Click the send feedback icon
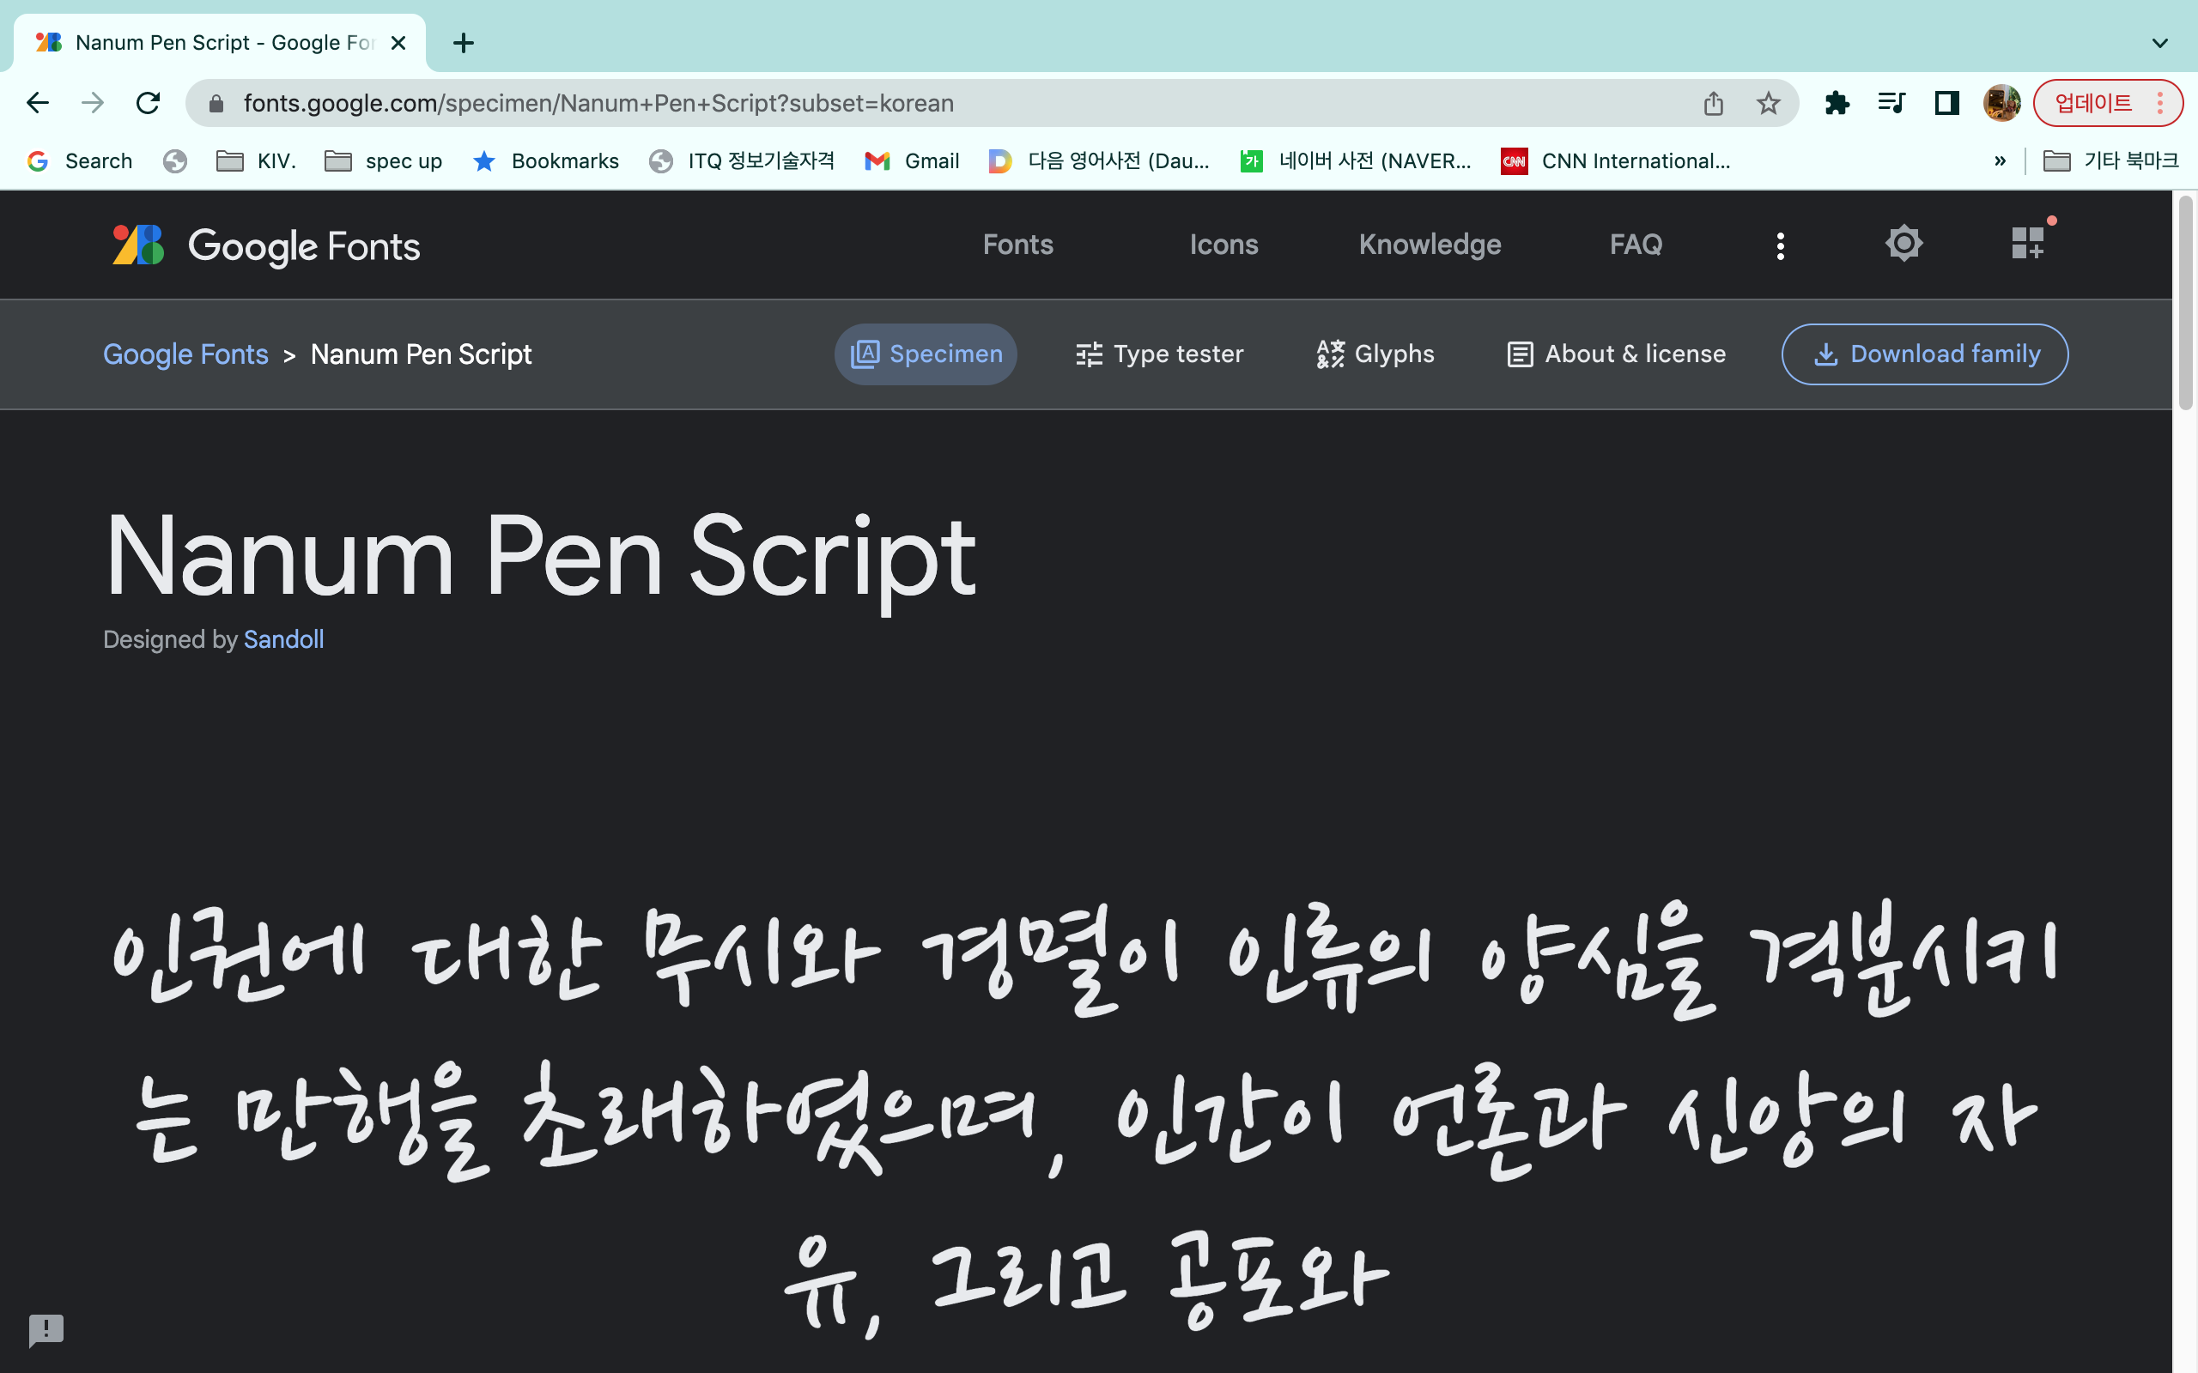The width and height of the screenshot is (2198, 1373). pyautogui.click(x=46, y=1330)
